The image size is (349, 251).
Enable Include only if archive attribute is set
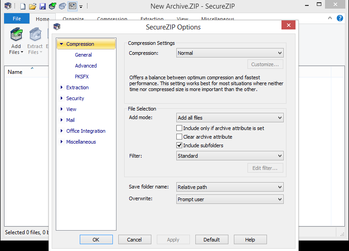pyautogui.click(x=179, y=128)
